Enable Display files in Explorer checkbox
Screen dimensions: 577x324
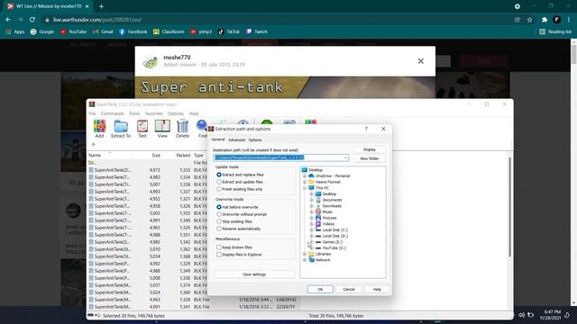[x=219, y=255]
